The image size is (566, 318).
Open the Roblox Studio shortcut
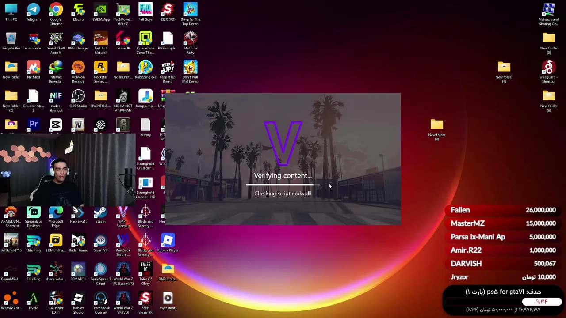click(78, 303)
